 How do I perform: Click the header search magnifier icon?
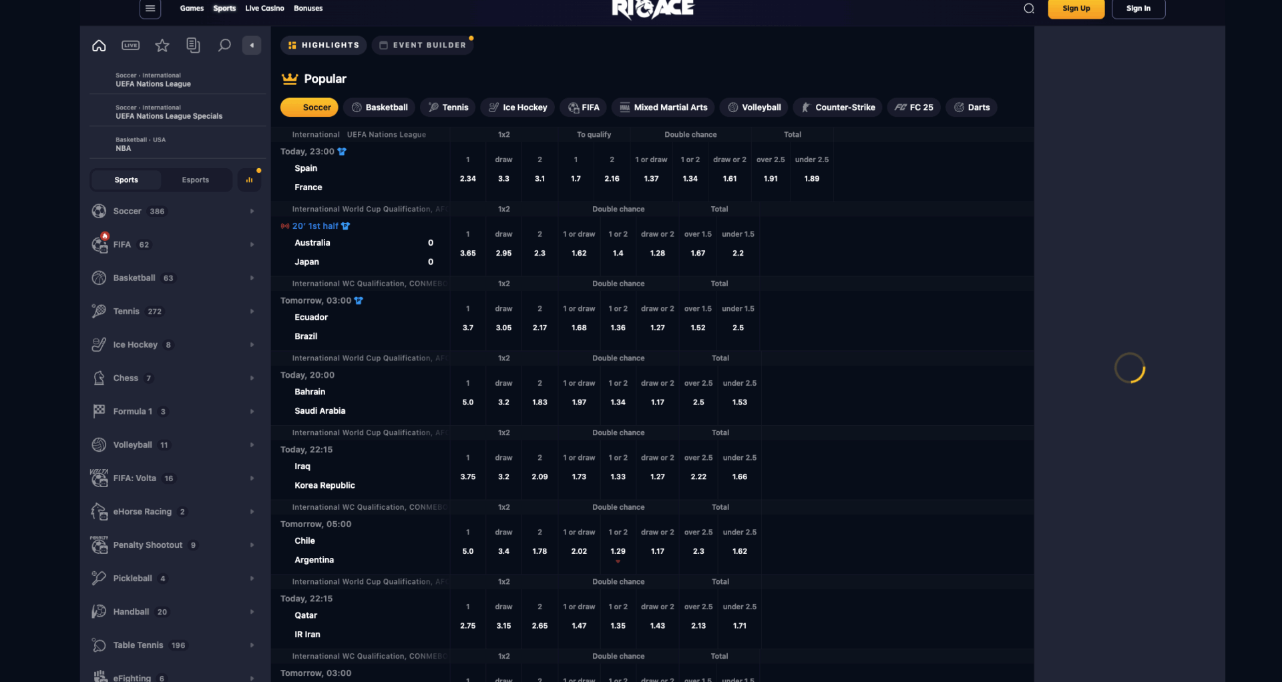pyautogui.click(x=1029, y=9)
